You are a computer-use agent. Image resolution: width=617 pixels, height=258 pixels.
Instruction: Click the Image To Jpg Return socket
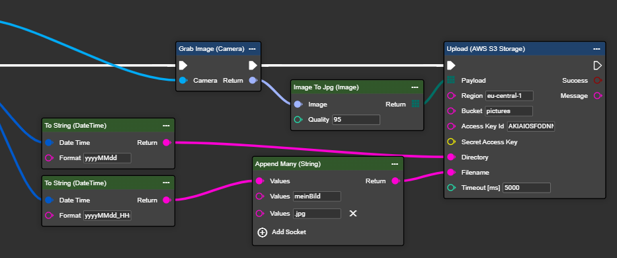coord(415,104)
